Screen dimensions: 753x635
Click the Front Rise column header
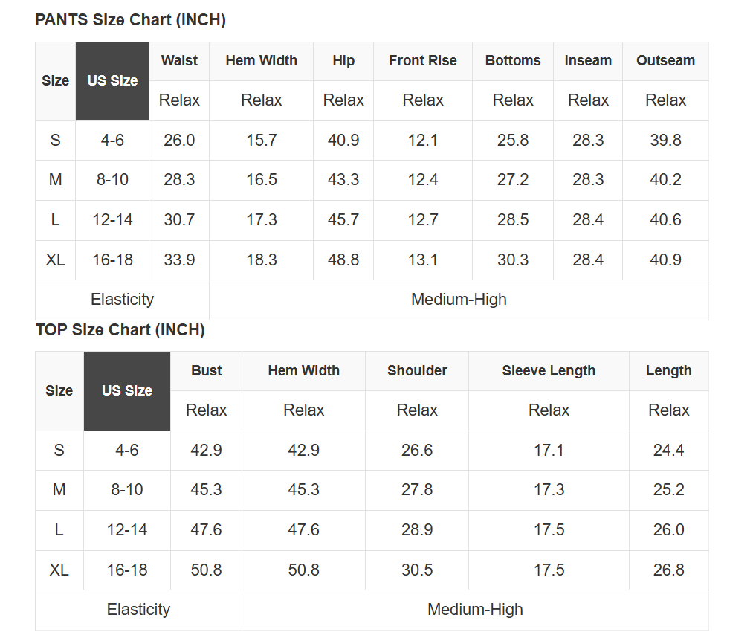tap(423, 61)
